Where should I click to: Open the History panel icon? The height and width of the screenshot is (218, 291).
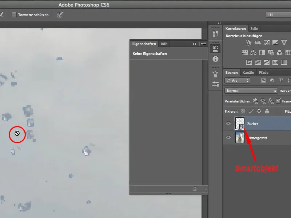pos(215,34)
